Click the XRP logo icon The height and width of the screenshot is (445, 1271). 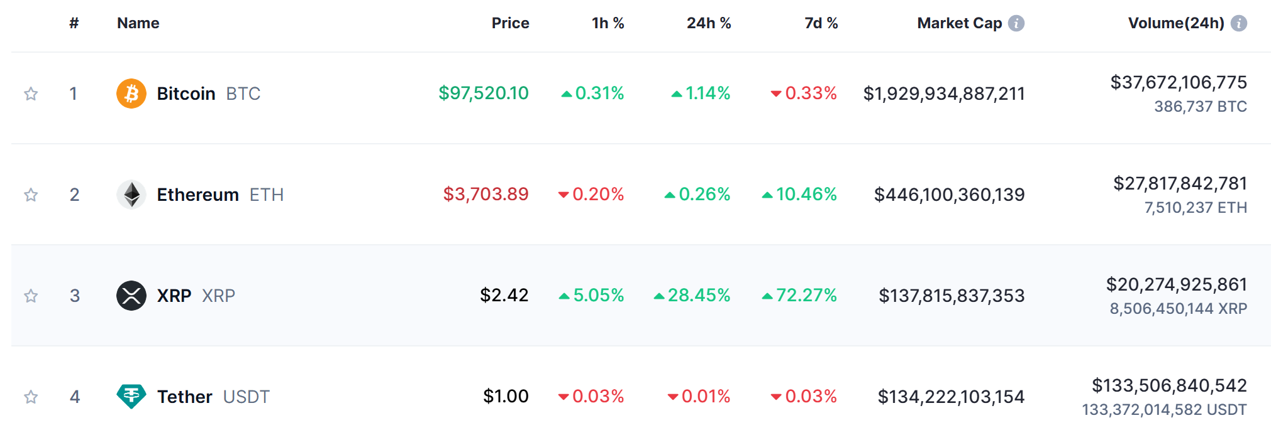131,296
